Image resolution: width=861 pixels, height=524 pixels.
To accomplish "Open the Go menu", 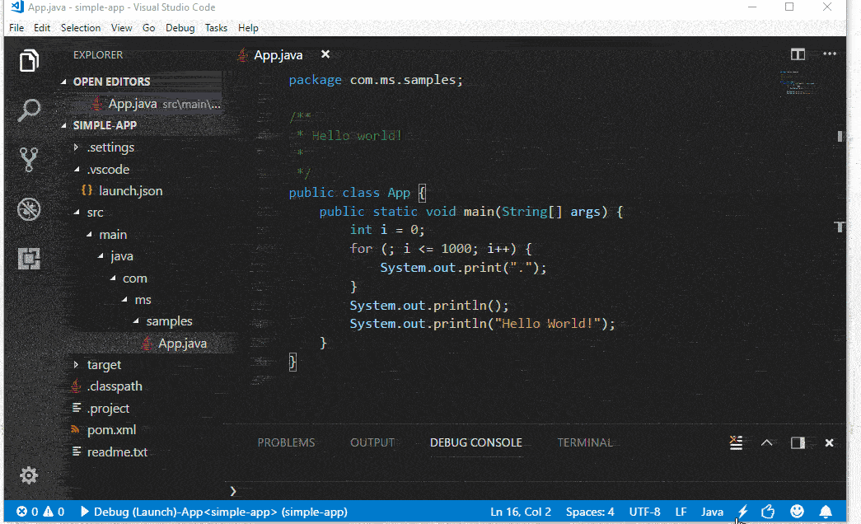I will (149, 28).
